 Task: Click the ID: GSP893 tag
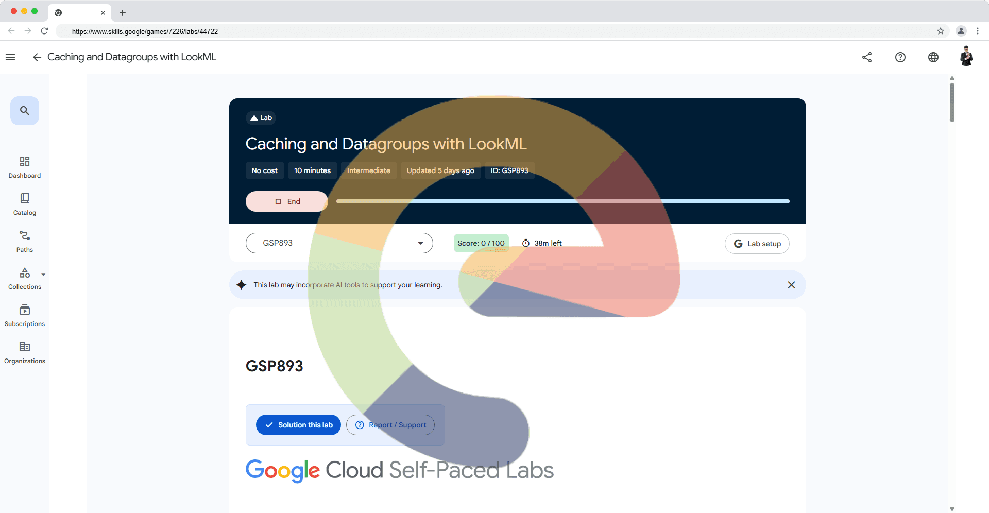[509, 170]
